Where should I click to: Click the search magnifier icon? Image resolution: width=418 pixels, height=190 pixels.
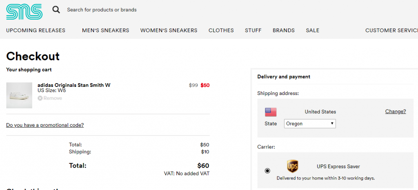[56, 9]
